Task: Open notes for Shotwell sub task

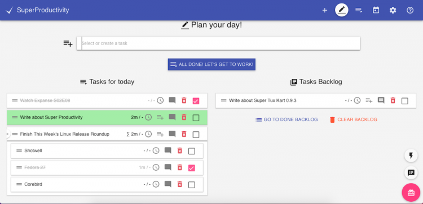Action: [168, 150]
